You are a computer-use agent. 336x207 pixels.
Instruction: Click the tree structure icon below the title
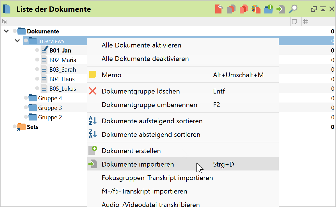pyautogui.click(x=4, y=22)
